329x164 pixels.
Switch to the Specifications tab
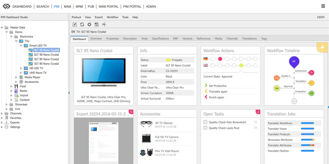(160, 39)
